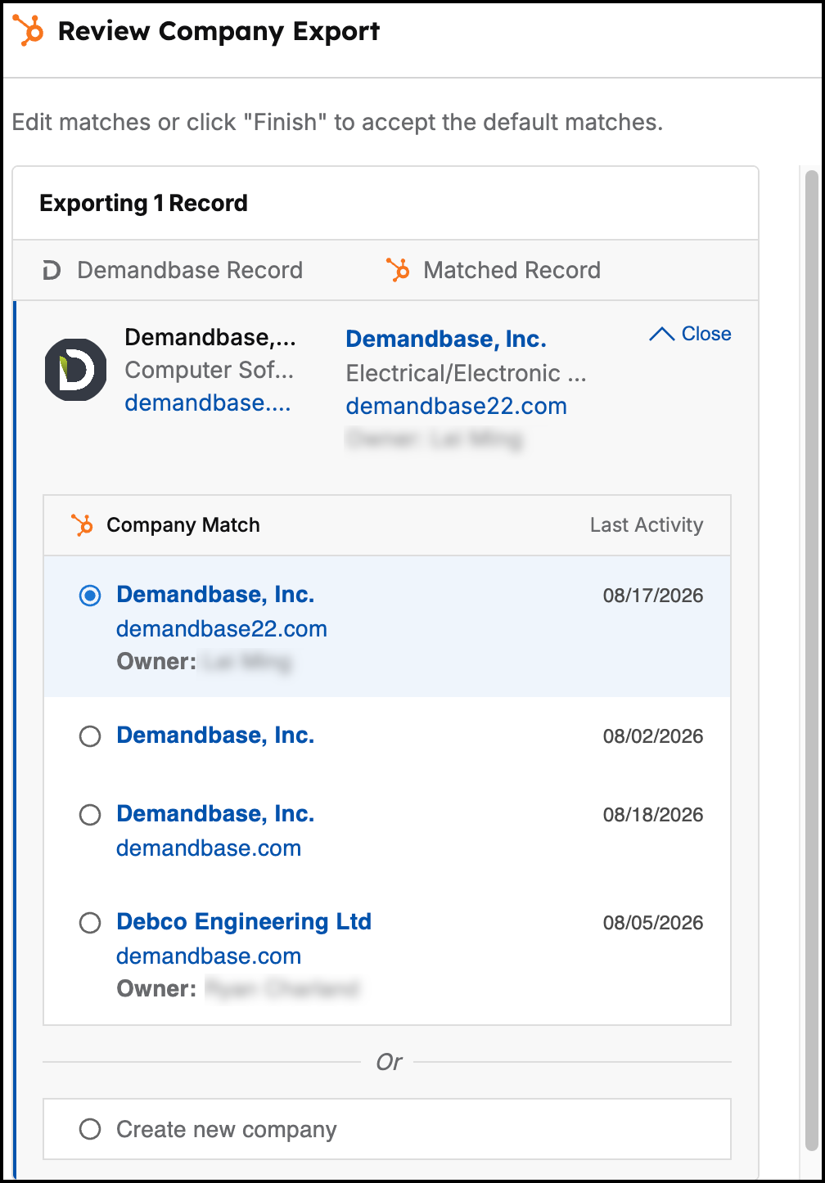Viewport: 825px width, 1183px height.
Task: Click the Electrical/Electronic ... industry text
Action: click(x=467, y=373)
